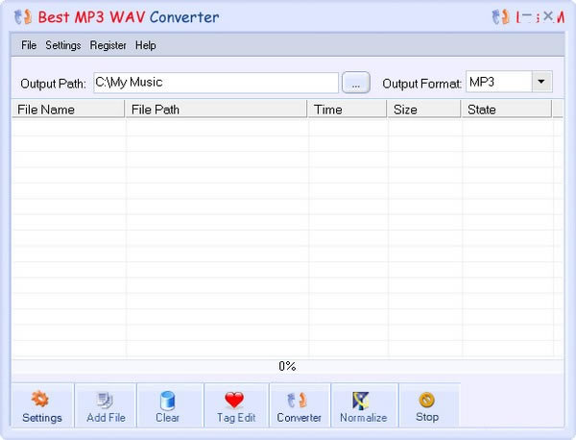Open the File menu
576x440 pixels.
(29, 45)
